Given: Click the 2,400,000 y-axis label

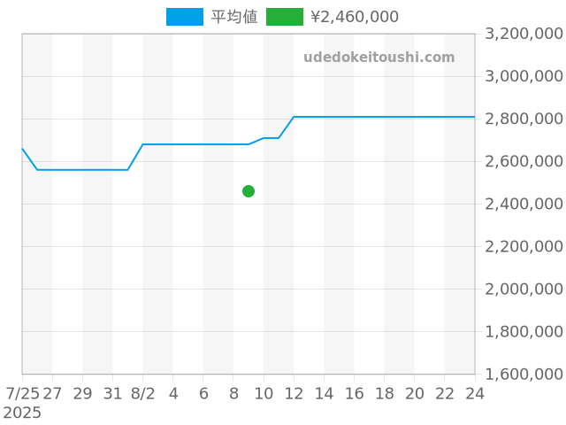Looking at the screenshot, I should [x=524, y=204].
